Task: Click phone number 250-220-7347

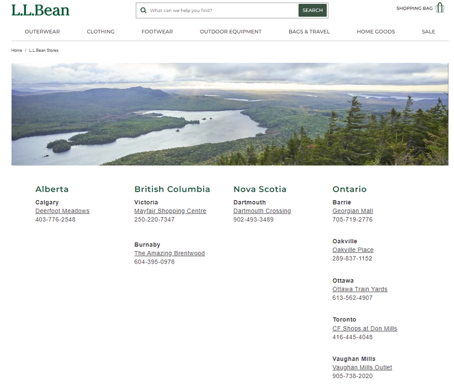Action: (154, 219)
